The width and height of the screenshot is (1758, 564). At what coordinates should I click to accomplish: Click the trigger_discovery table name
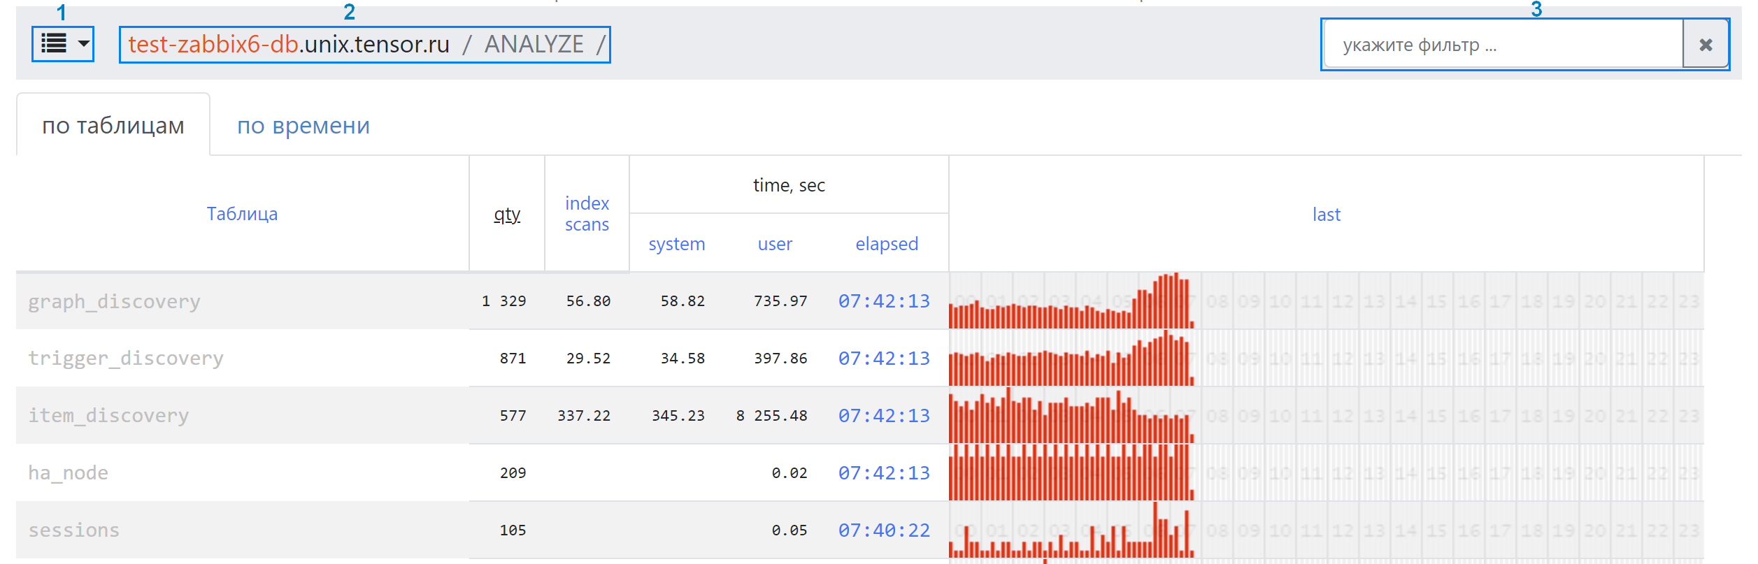126,359
